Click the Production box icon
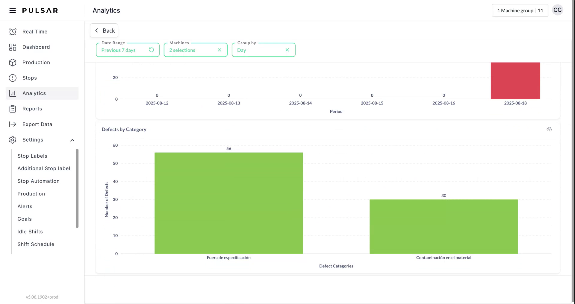 click(x=13, y=63)
